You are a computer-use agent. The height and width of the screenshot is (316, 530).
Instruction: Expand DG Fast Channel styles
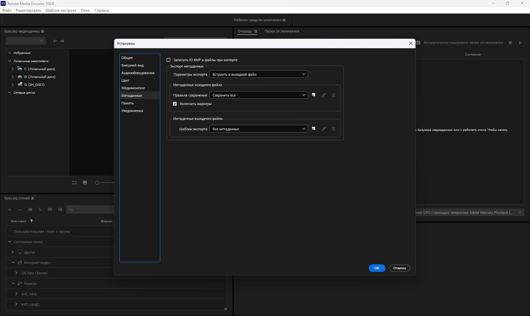[x=16, y=273]
